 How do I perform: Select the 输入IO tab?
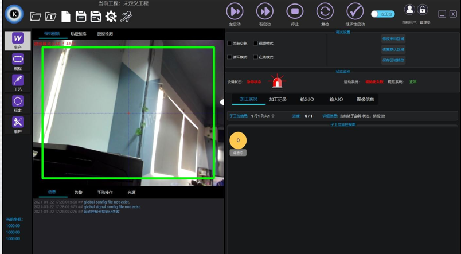[x=336, y=99]
